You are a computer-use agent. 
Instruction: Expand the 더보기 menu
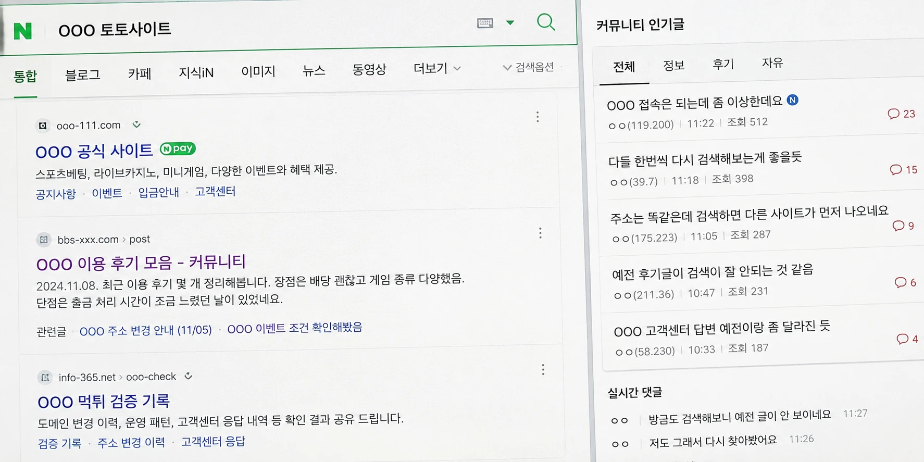coord(437,68)
